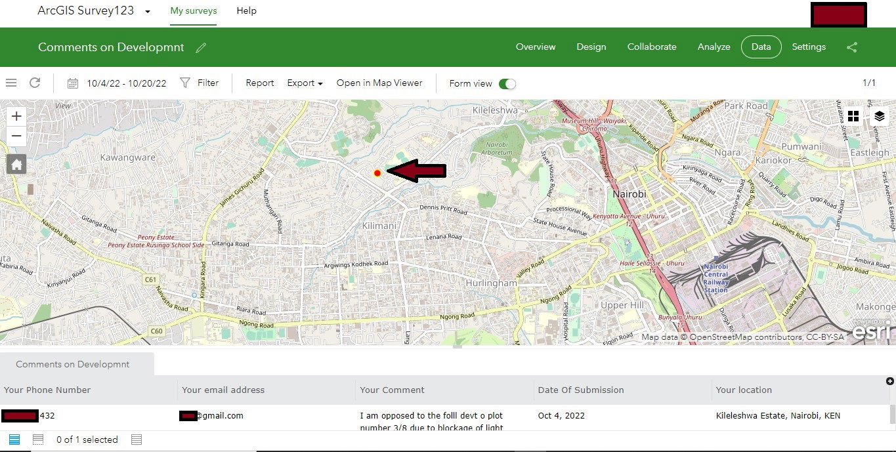
Task: Open the map layers panel
Action: coord(880,116)
